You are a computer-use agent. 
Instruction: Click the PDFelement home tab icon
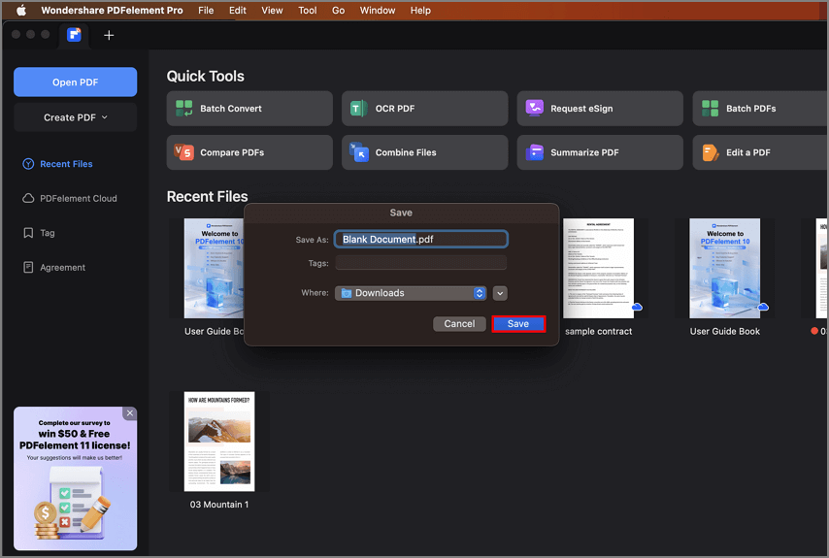[74, 35]
